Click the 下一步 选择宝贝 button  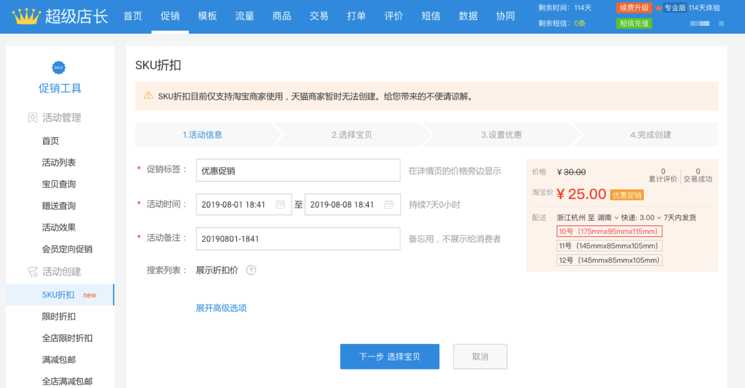(390, 357)
